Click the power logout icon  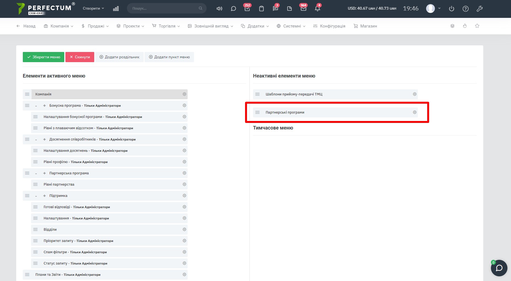[451, 9]
